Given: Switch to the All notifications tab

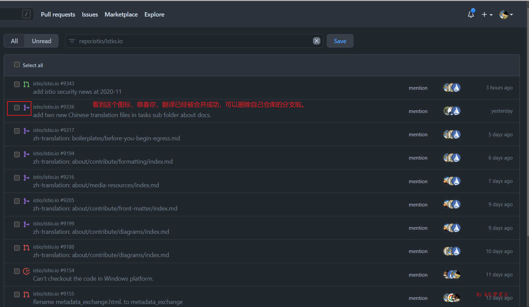Looking at the screenshot, I should tap(15, 41).
